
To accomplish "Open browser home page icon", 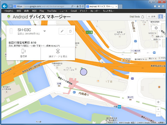I will 155,6.
